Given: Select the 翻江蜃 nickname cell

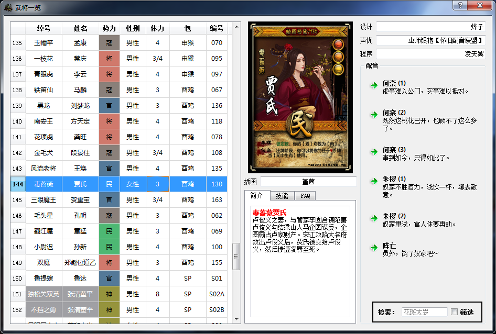Looking at the screenshot, I should tap(44, 231).
